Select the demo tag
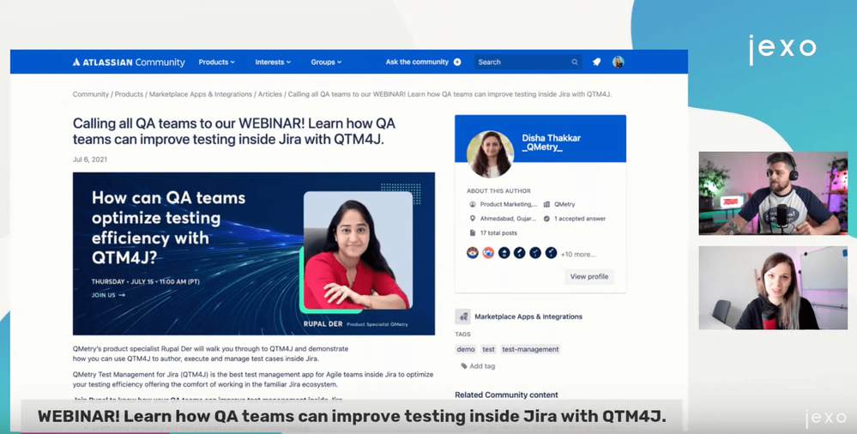Viewport: 857px width, 434px height. point(466,349)
